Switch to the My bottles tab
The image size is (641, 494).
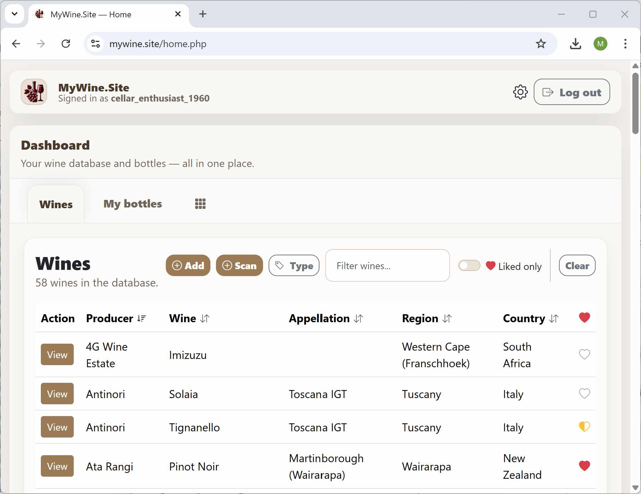(133, 204)
